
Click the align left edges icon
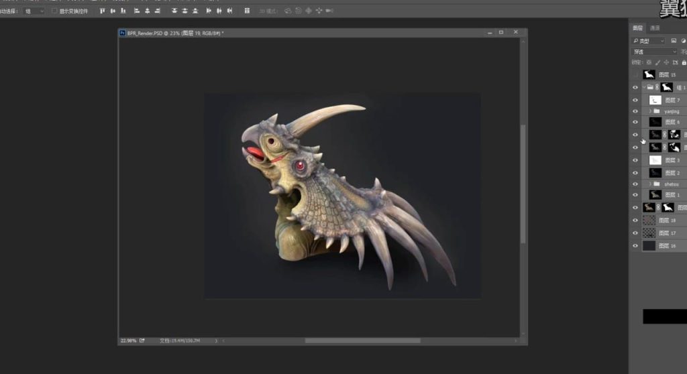[136, 11]
